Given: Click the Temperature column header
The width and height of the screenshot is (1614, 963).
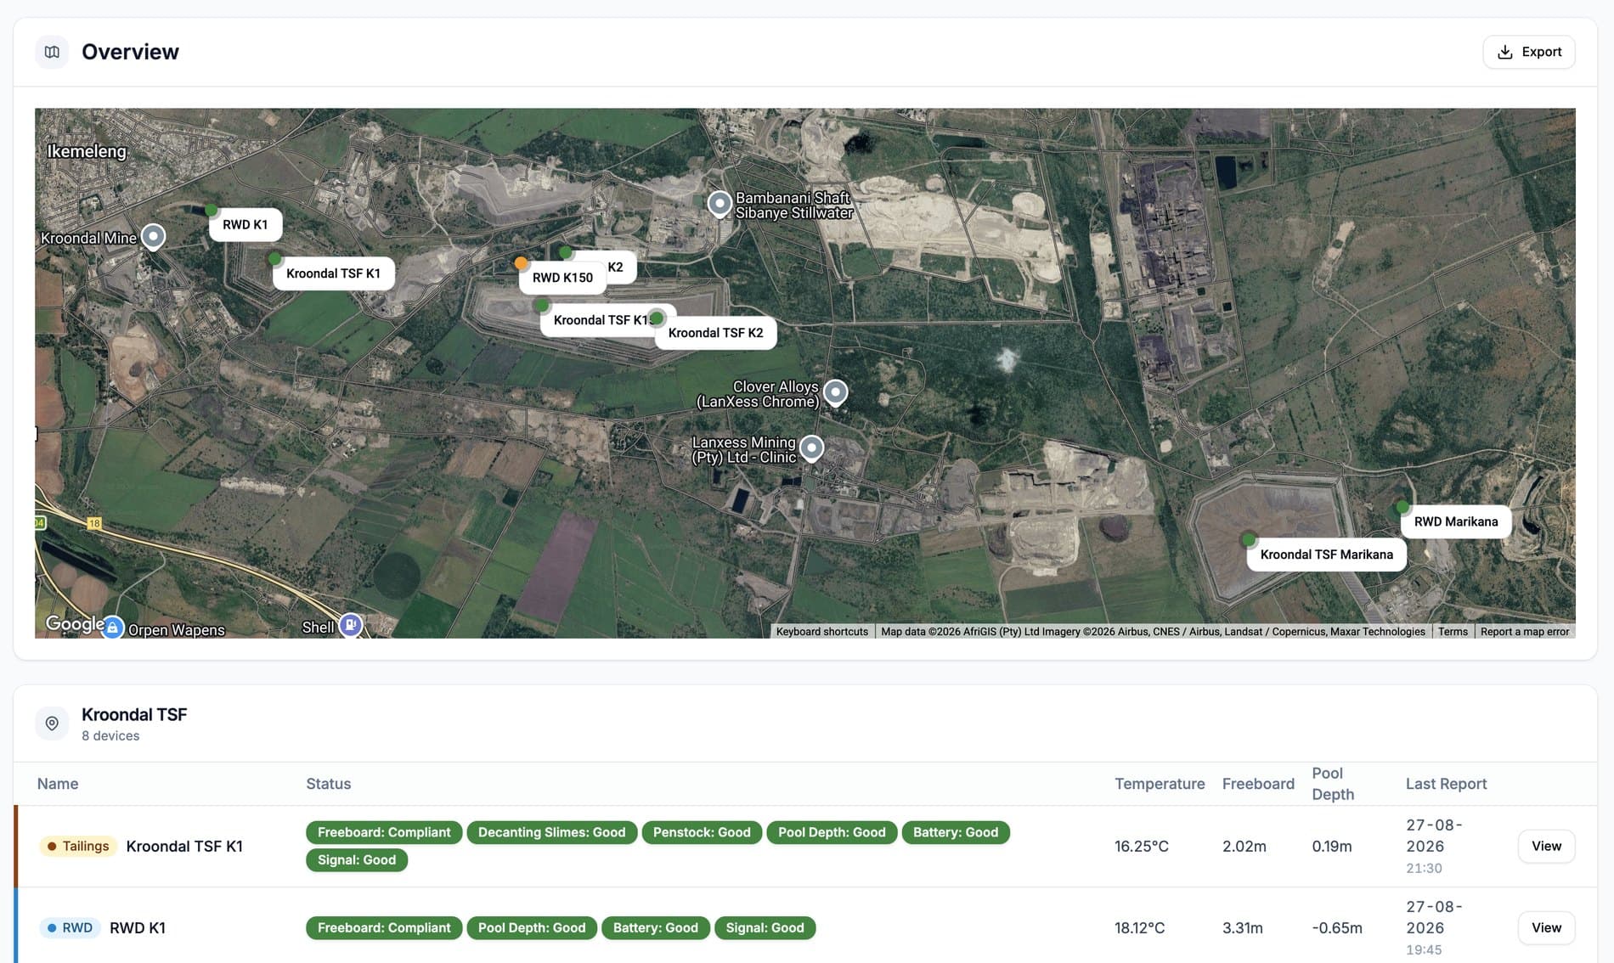Looking at the screenshot, I should tap(1160, 784).
